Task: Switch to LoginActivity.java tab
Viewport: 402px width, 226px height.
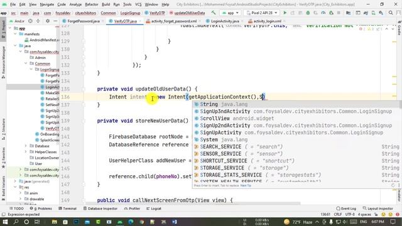Action: coord(224,21)
